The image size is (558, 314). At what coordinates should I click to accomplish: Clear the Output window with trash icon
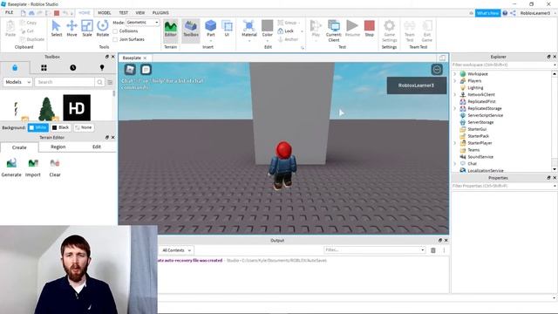433,250
